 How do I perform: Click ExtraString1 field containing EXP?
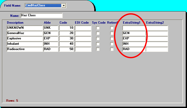click(x=134, y=39)
